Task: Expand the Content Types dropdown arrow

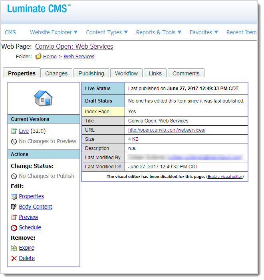Action: pos(126,32)
